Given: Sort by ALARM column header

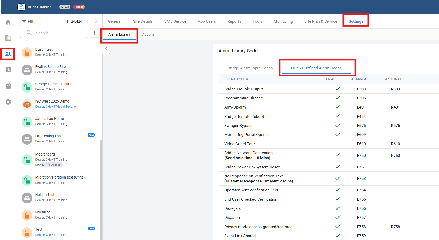Looking at the screenshot, I should pyautogui.click(x=358, y=79).
